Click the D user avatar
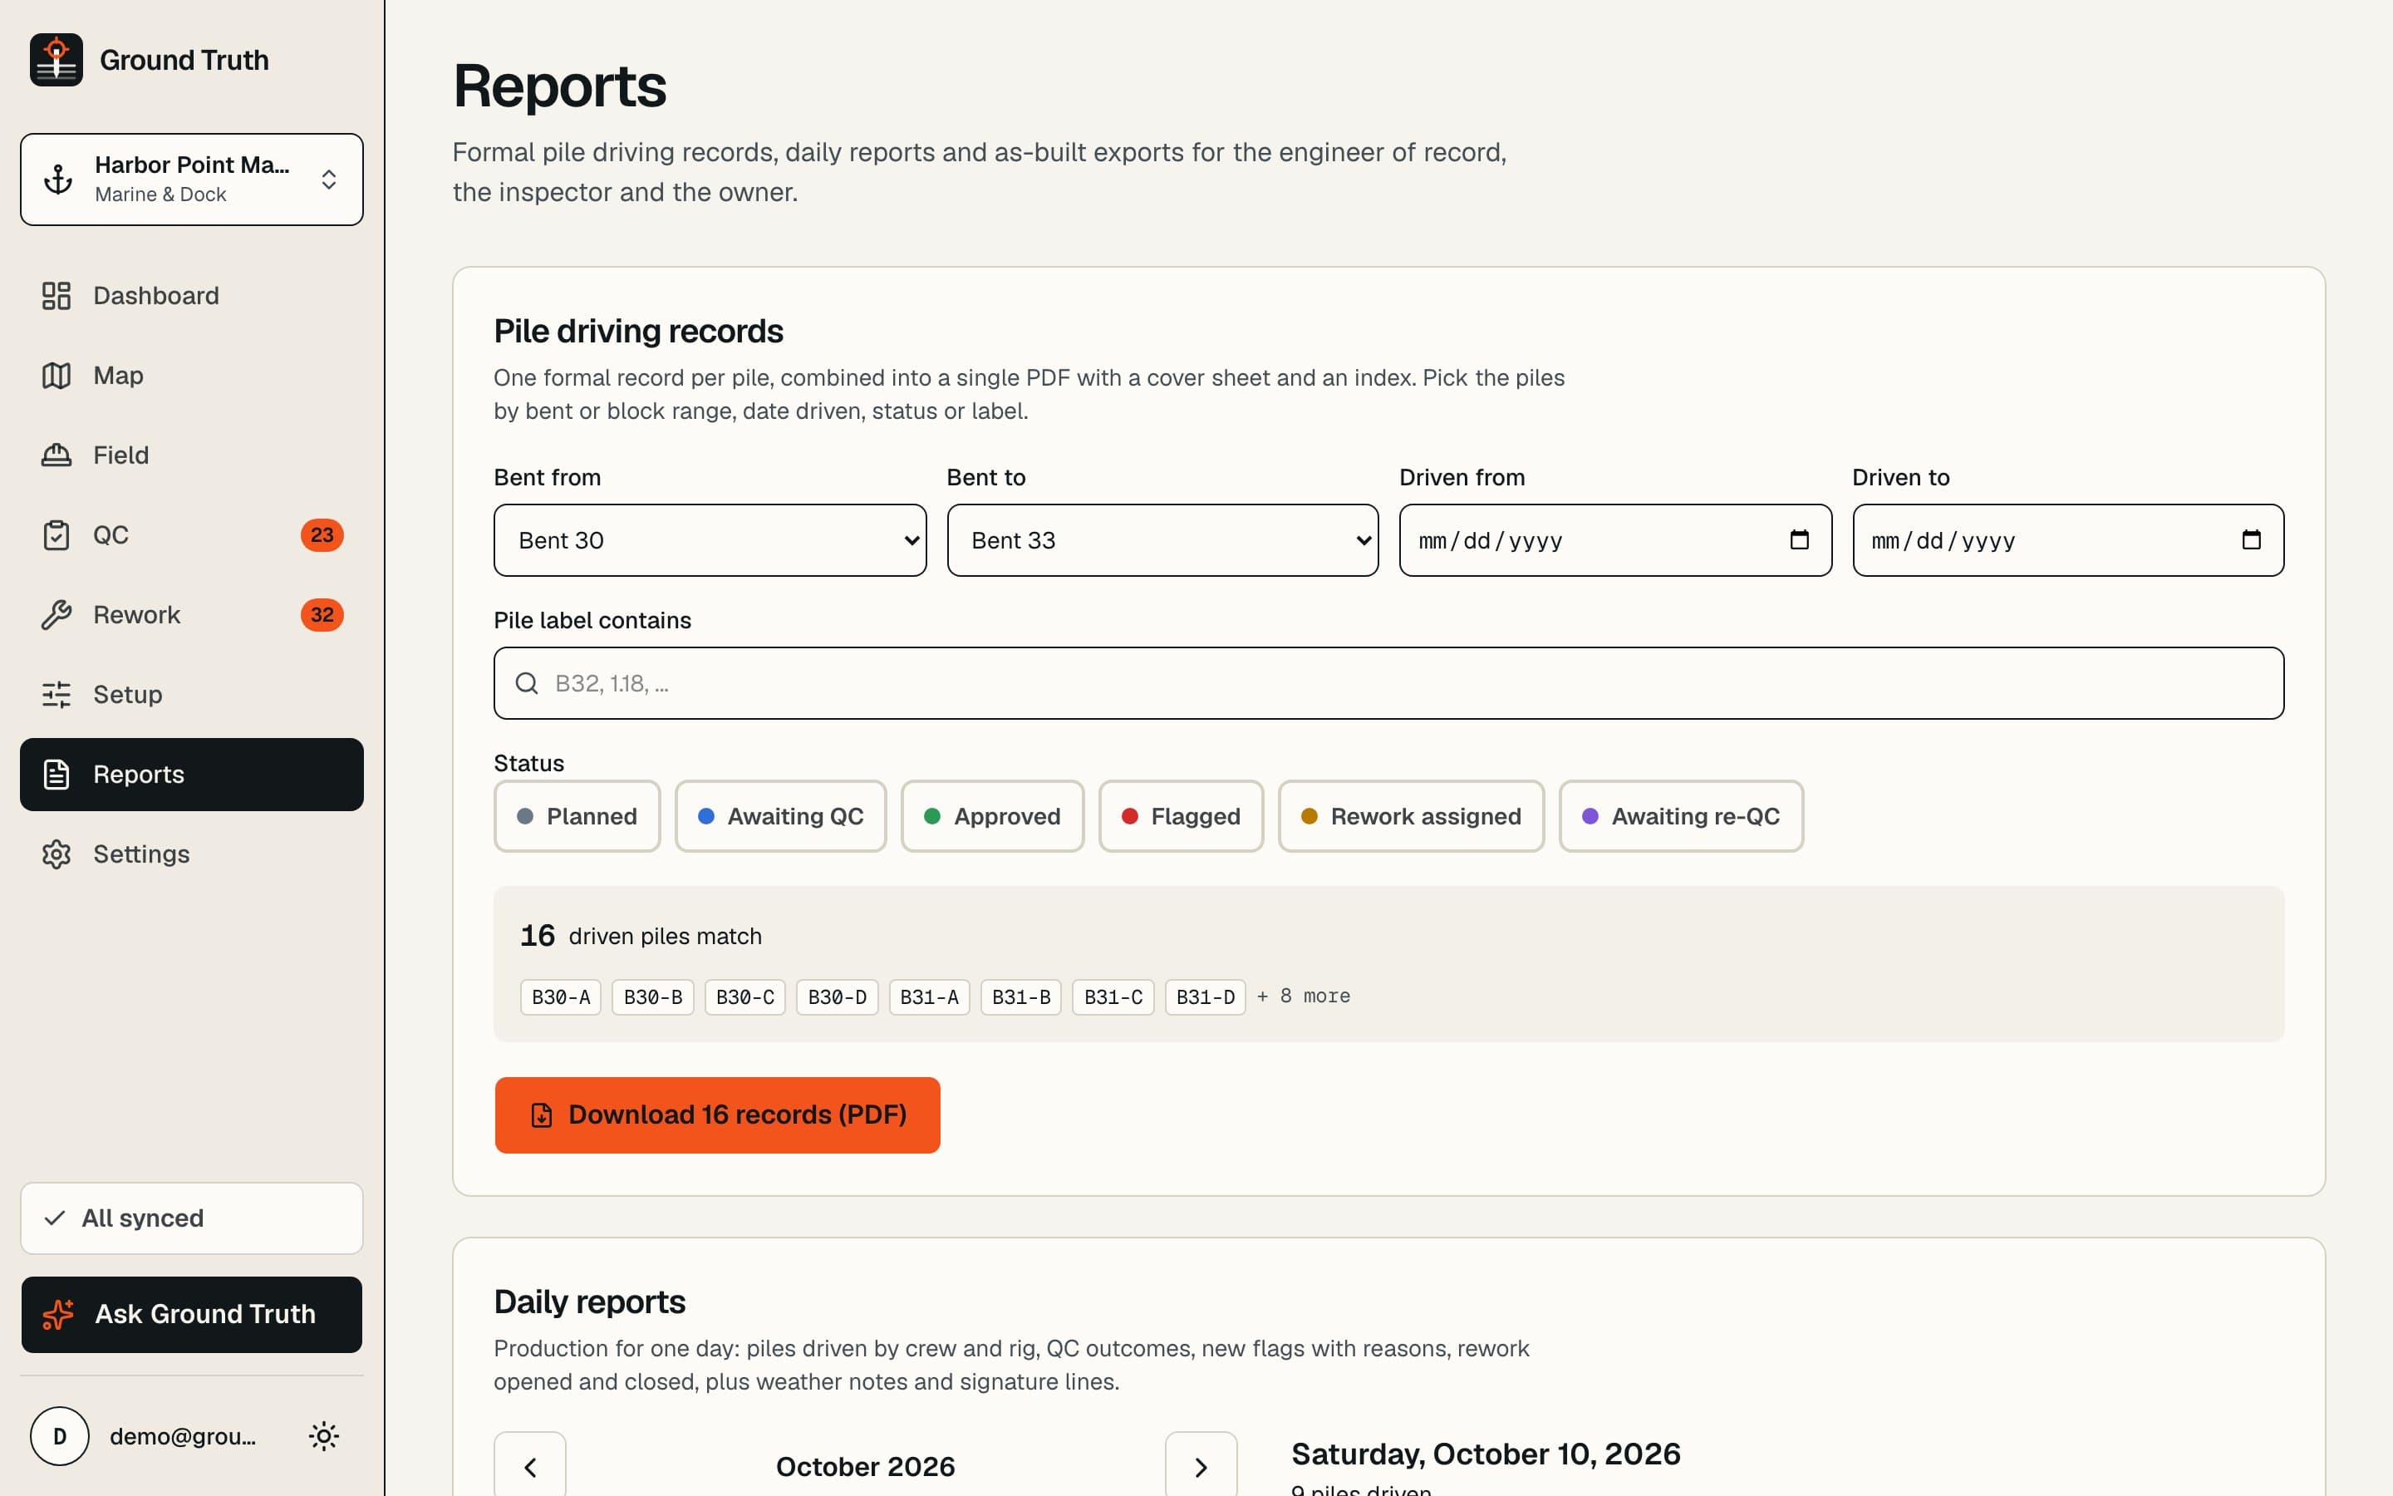Screen dimensions: 2393x1496 click(59, 1435)
